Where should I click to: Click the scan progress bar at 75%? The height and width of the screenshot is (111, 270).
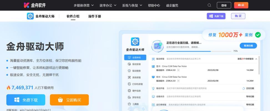click(x=199, y=51)
